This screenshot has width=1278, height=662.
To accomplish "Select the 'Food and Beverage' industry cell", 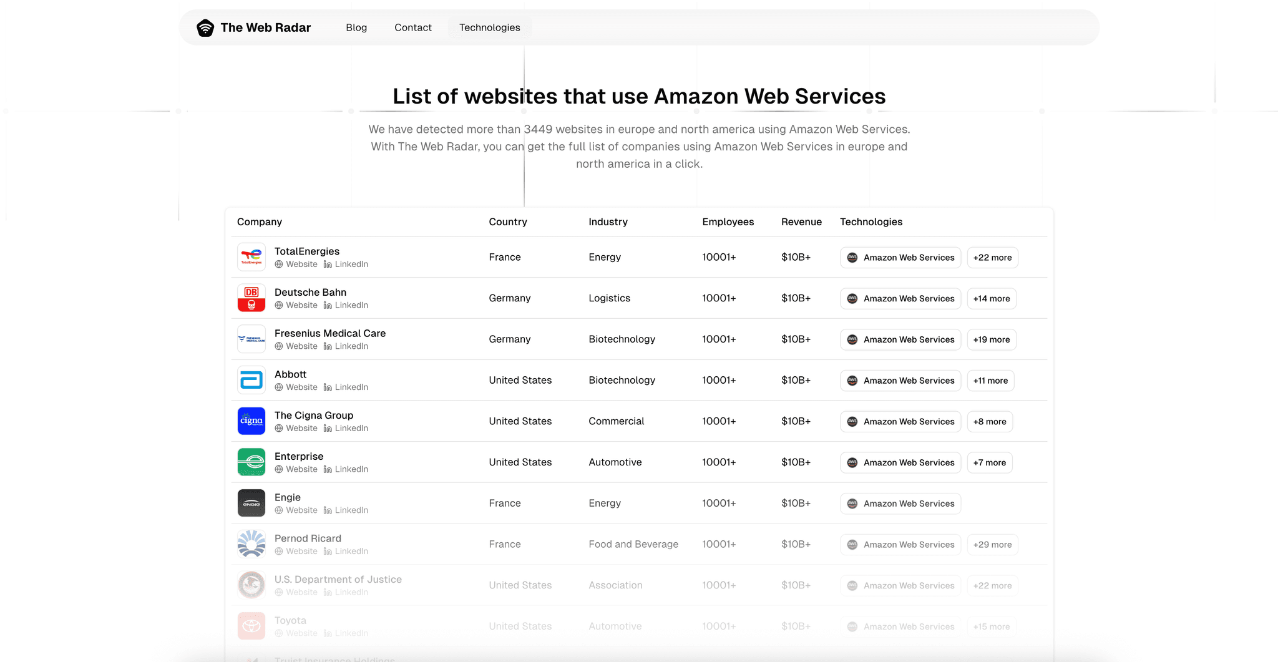I will (633, 544).
